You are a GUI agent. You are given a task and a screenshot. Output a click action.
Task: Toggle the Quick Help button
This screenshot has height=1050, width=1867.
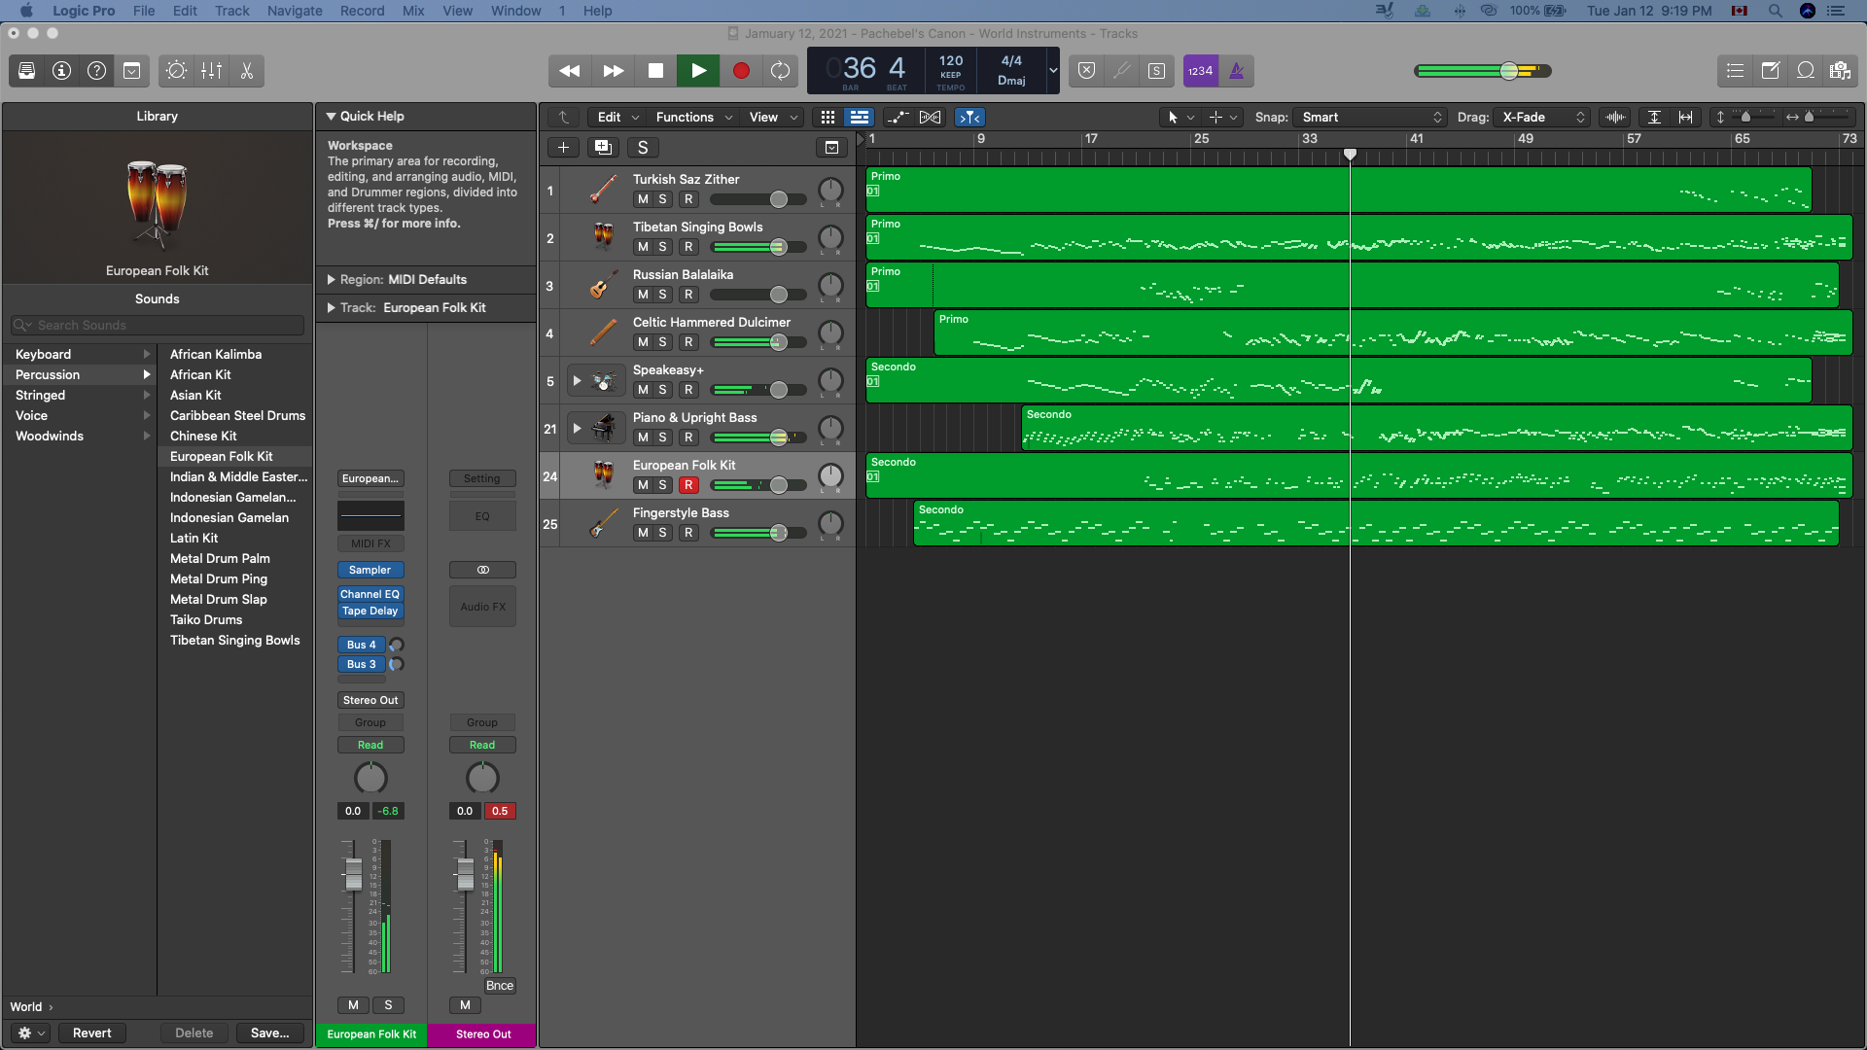pos(97,71)
